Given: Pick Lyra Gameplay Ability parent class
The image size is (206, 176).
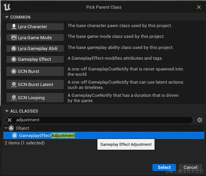Looking at the screenshot, I should (x=35, y=48).
